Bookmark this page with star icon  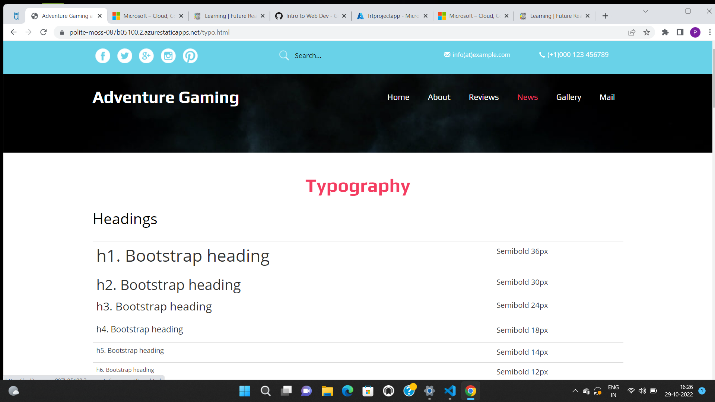click(x=647, y=32)
